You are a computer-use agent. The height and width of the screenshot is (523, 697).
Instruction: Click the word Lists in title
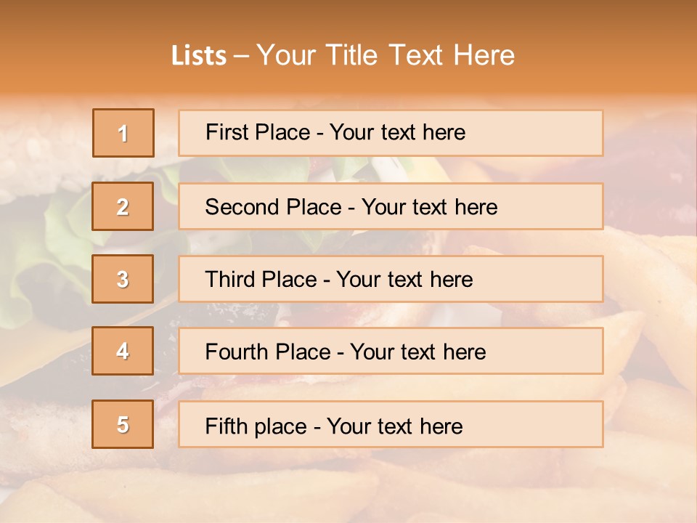199,56
